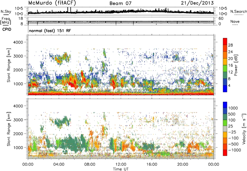The height and width of the screenshot is (171, 247).
Task: Click the 8 tick on Power colorbar
Action: (229, 79)
